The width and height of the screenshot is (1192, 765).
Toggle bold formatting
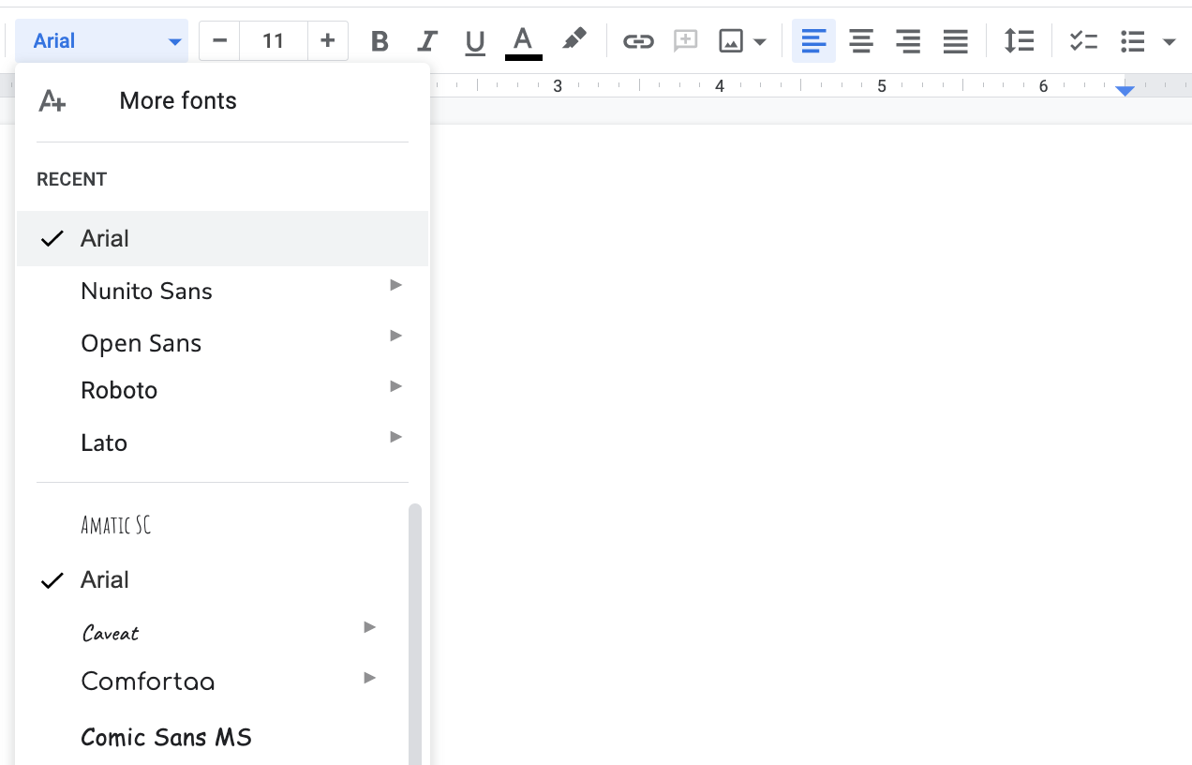tap(380, 41)
